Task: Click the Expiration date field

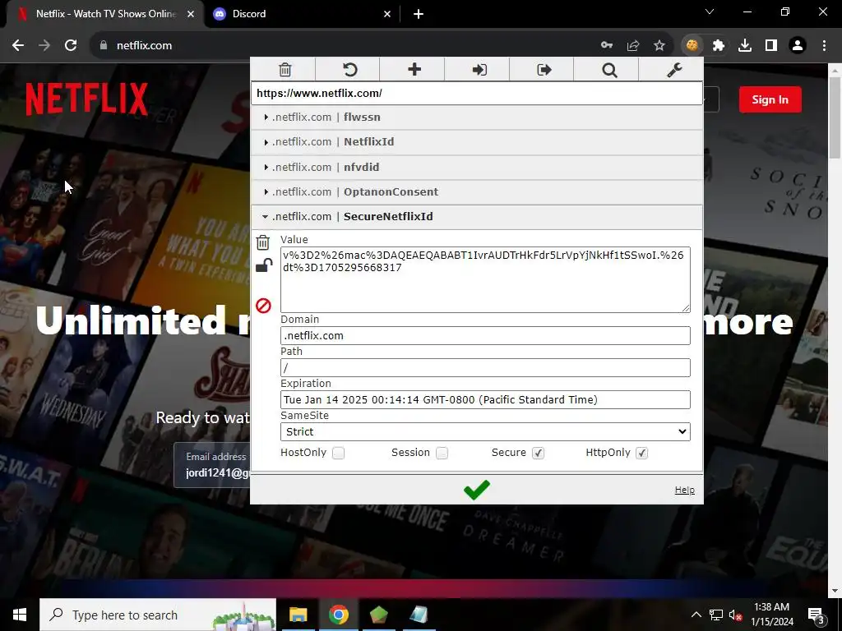Action: pos(485,400)
